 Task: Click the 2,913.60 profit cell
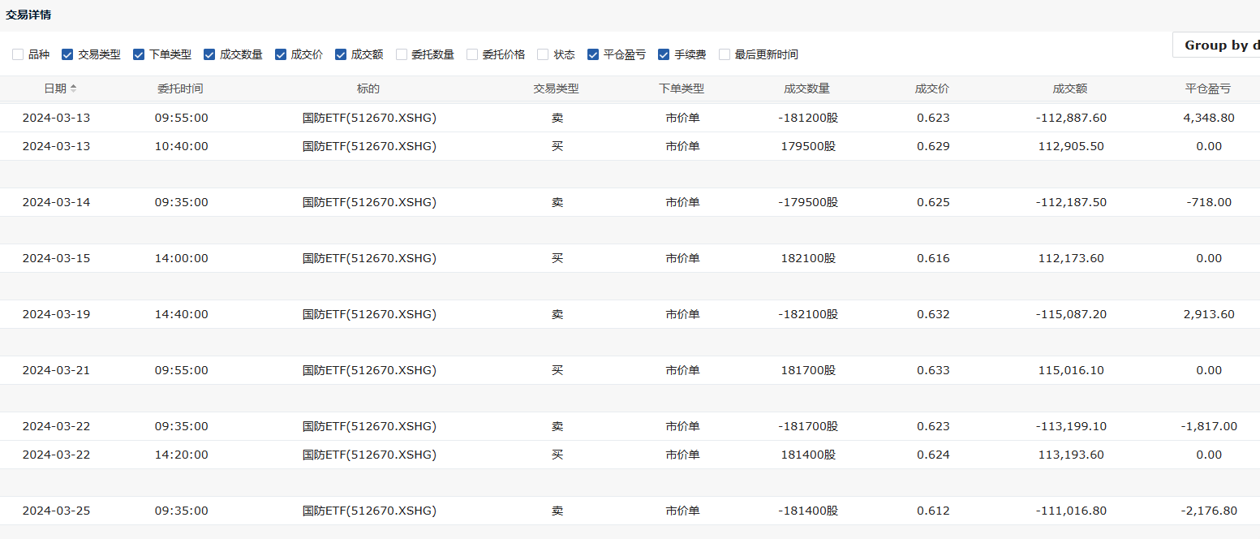coord(1209,314)
